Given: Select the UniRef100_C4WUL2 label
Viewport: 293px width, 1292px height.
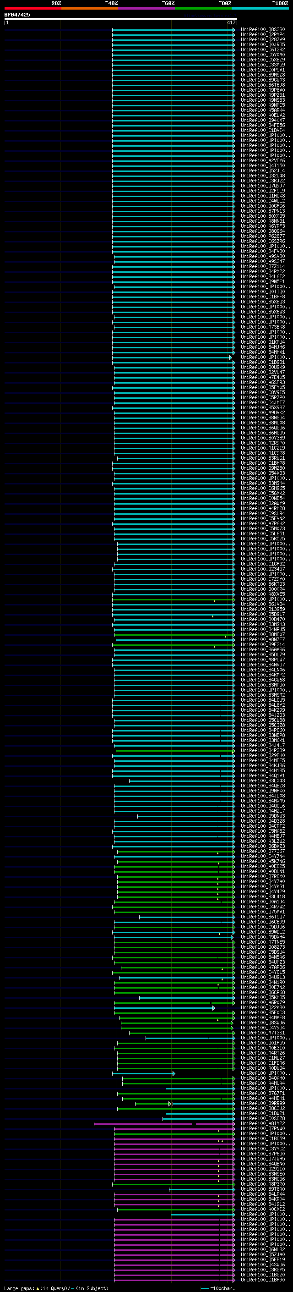Looking at the screenshot, I should point(262,201).
